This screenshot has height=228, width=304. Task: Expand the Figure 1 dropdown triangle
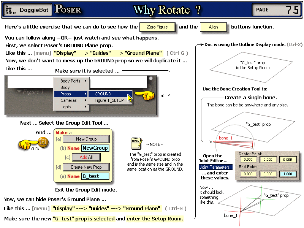(x=19, y=91)
